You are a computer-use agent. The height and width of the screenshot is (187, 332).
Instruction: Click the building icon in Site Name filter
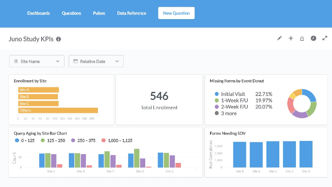coord(16,62)
